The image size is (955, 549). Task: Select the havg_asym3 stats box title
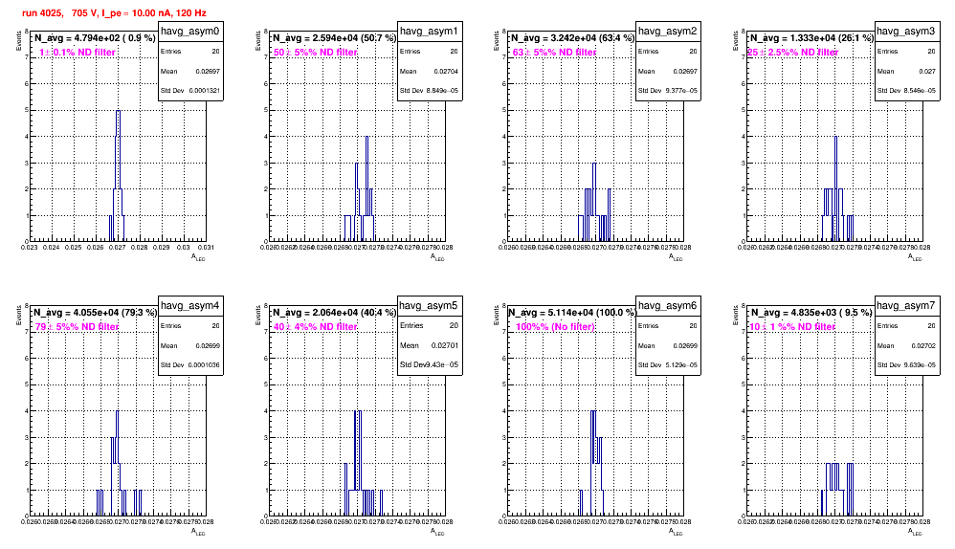point(906,31)
